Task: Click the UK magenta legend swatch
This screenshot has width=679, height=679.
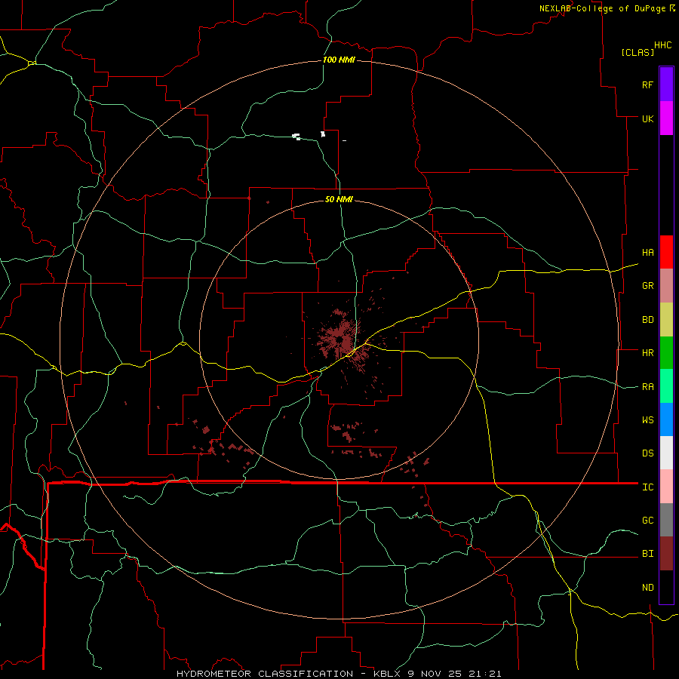Action: pos(666,118)
